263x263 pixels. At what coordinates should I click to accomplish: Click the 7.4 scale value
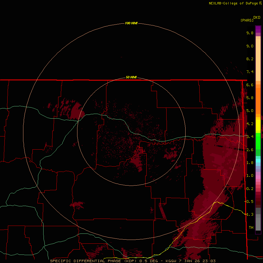click(x=250, y=72)
